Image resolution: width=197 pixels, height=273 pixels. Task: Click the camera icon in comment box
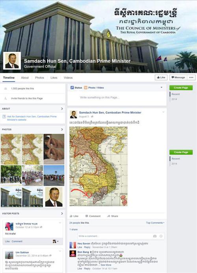pyautogui.click(x=155, y=236)
